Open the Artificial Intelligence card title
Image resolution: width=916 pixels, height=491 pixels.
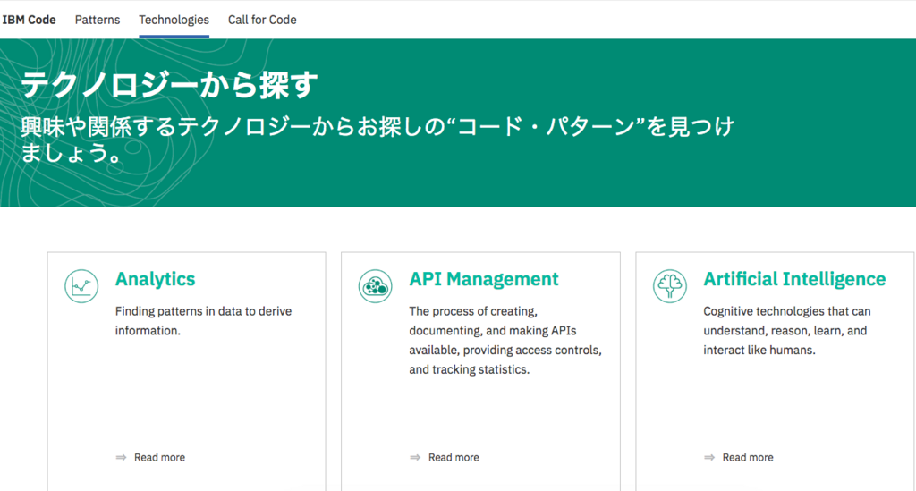794,279
